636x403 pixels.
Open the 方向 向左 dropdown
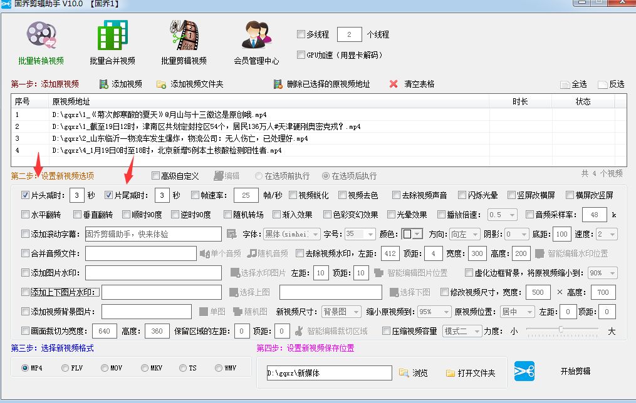[x=465, y=234]
